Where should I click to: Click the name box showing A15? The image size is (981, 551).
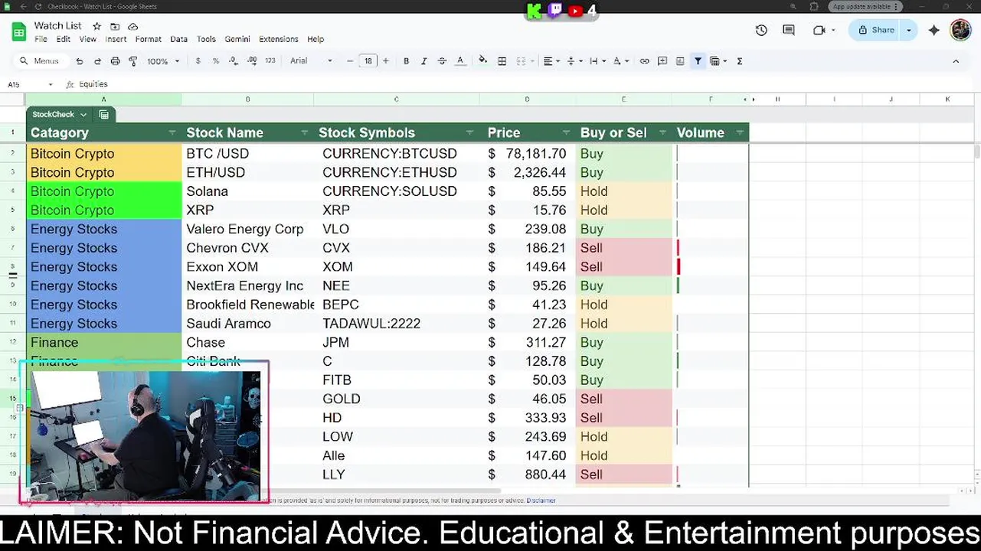click(31, 84)
